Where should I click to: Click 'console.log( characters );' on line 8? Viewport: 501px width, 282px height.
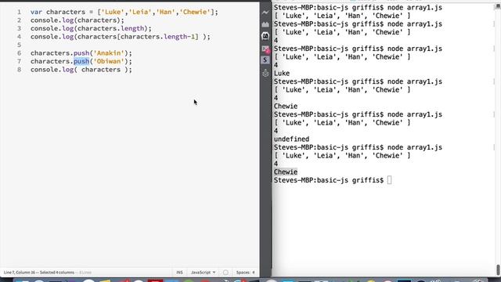[x=81, y=70]
